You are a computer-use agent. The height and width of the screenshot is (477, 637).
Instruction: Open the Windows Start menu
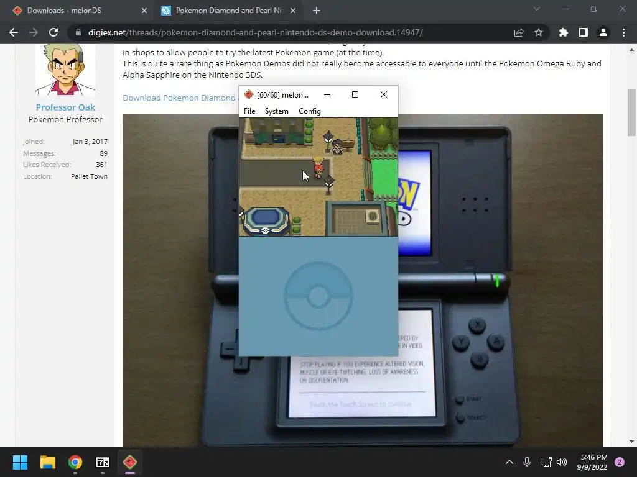pos(20,462)
